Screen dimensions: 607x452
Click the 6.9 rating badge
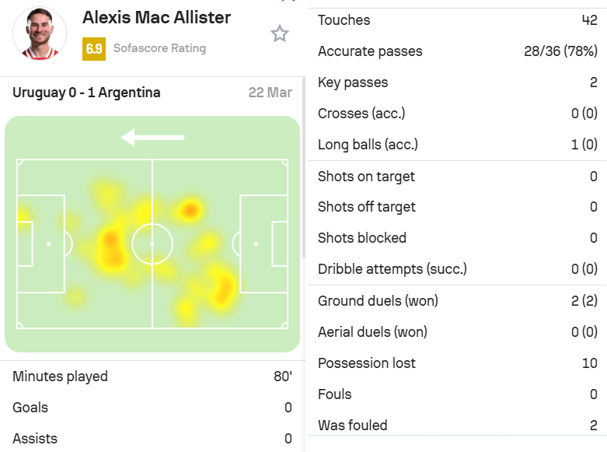click(94, 49)
